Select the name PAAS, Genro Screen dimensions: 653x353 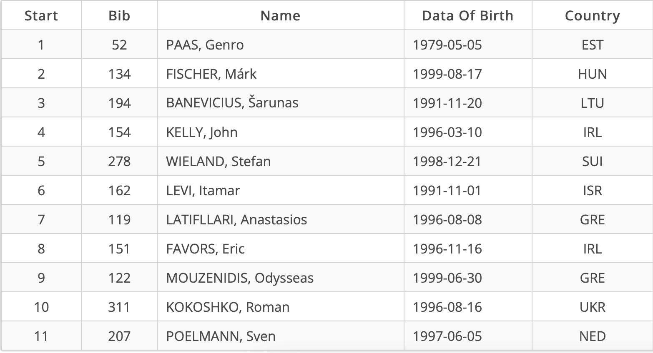205,45
